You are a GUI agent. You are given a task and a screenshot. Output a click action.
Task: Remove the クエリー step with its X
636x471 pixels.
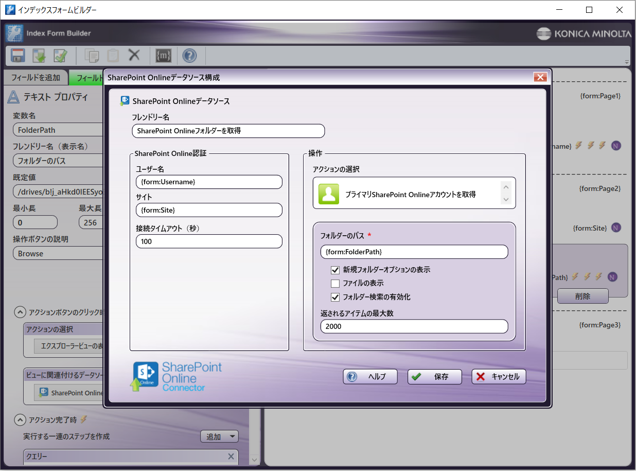pyautogui.click(x=231, y=457)
